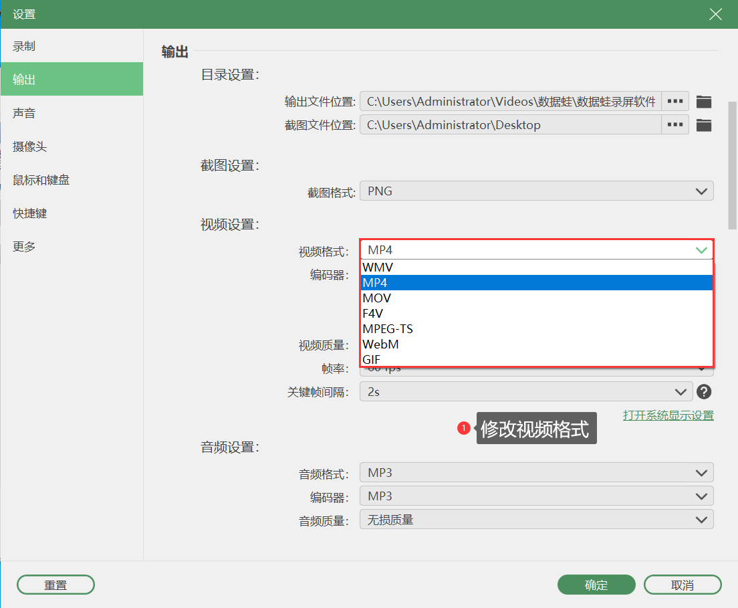Screen dimensions: 738x608
Task: Open 鼠标和键盘 settings tab
Action: (x=72, y=180)
